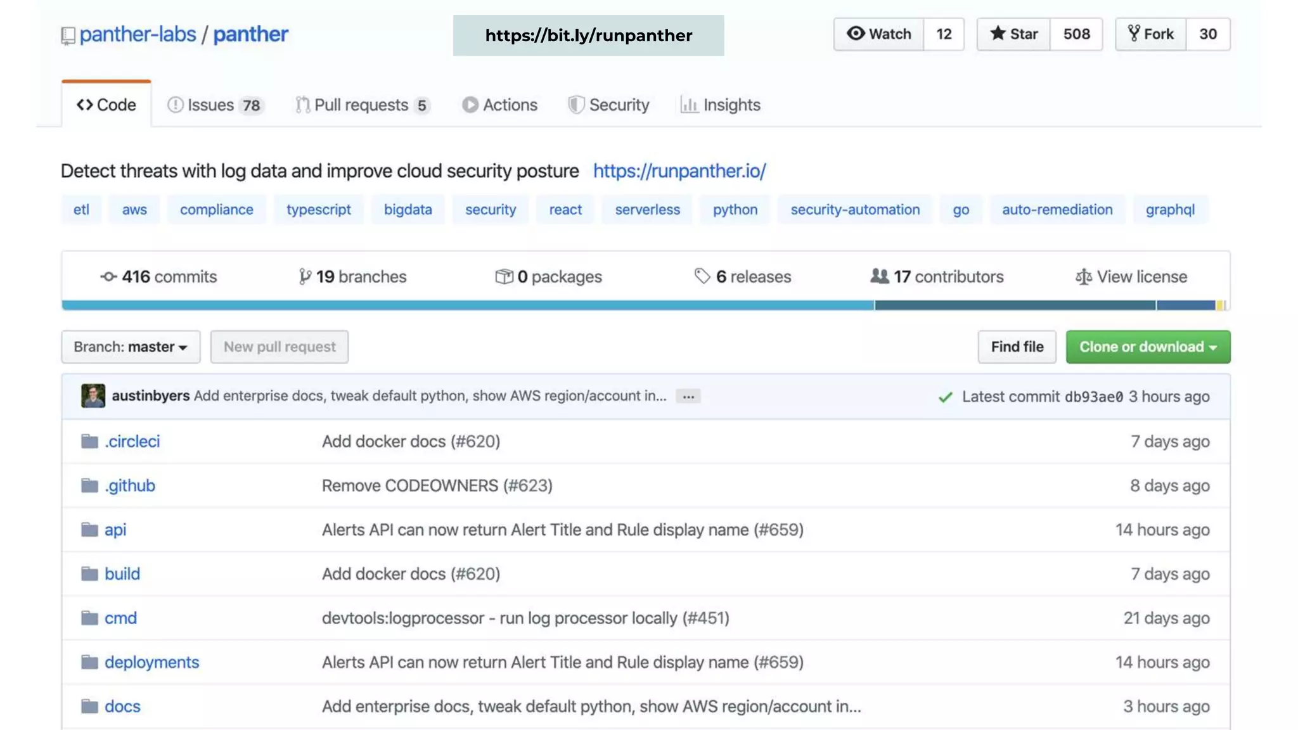This screenshot has width=1298, height=730.
Task: Click the green commit status checkmark
Action: 945,397
